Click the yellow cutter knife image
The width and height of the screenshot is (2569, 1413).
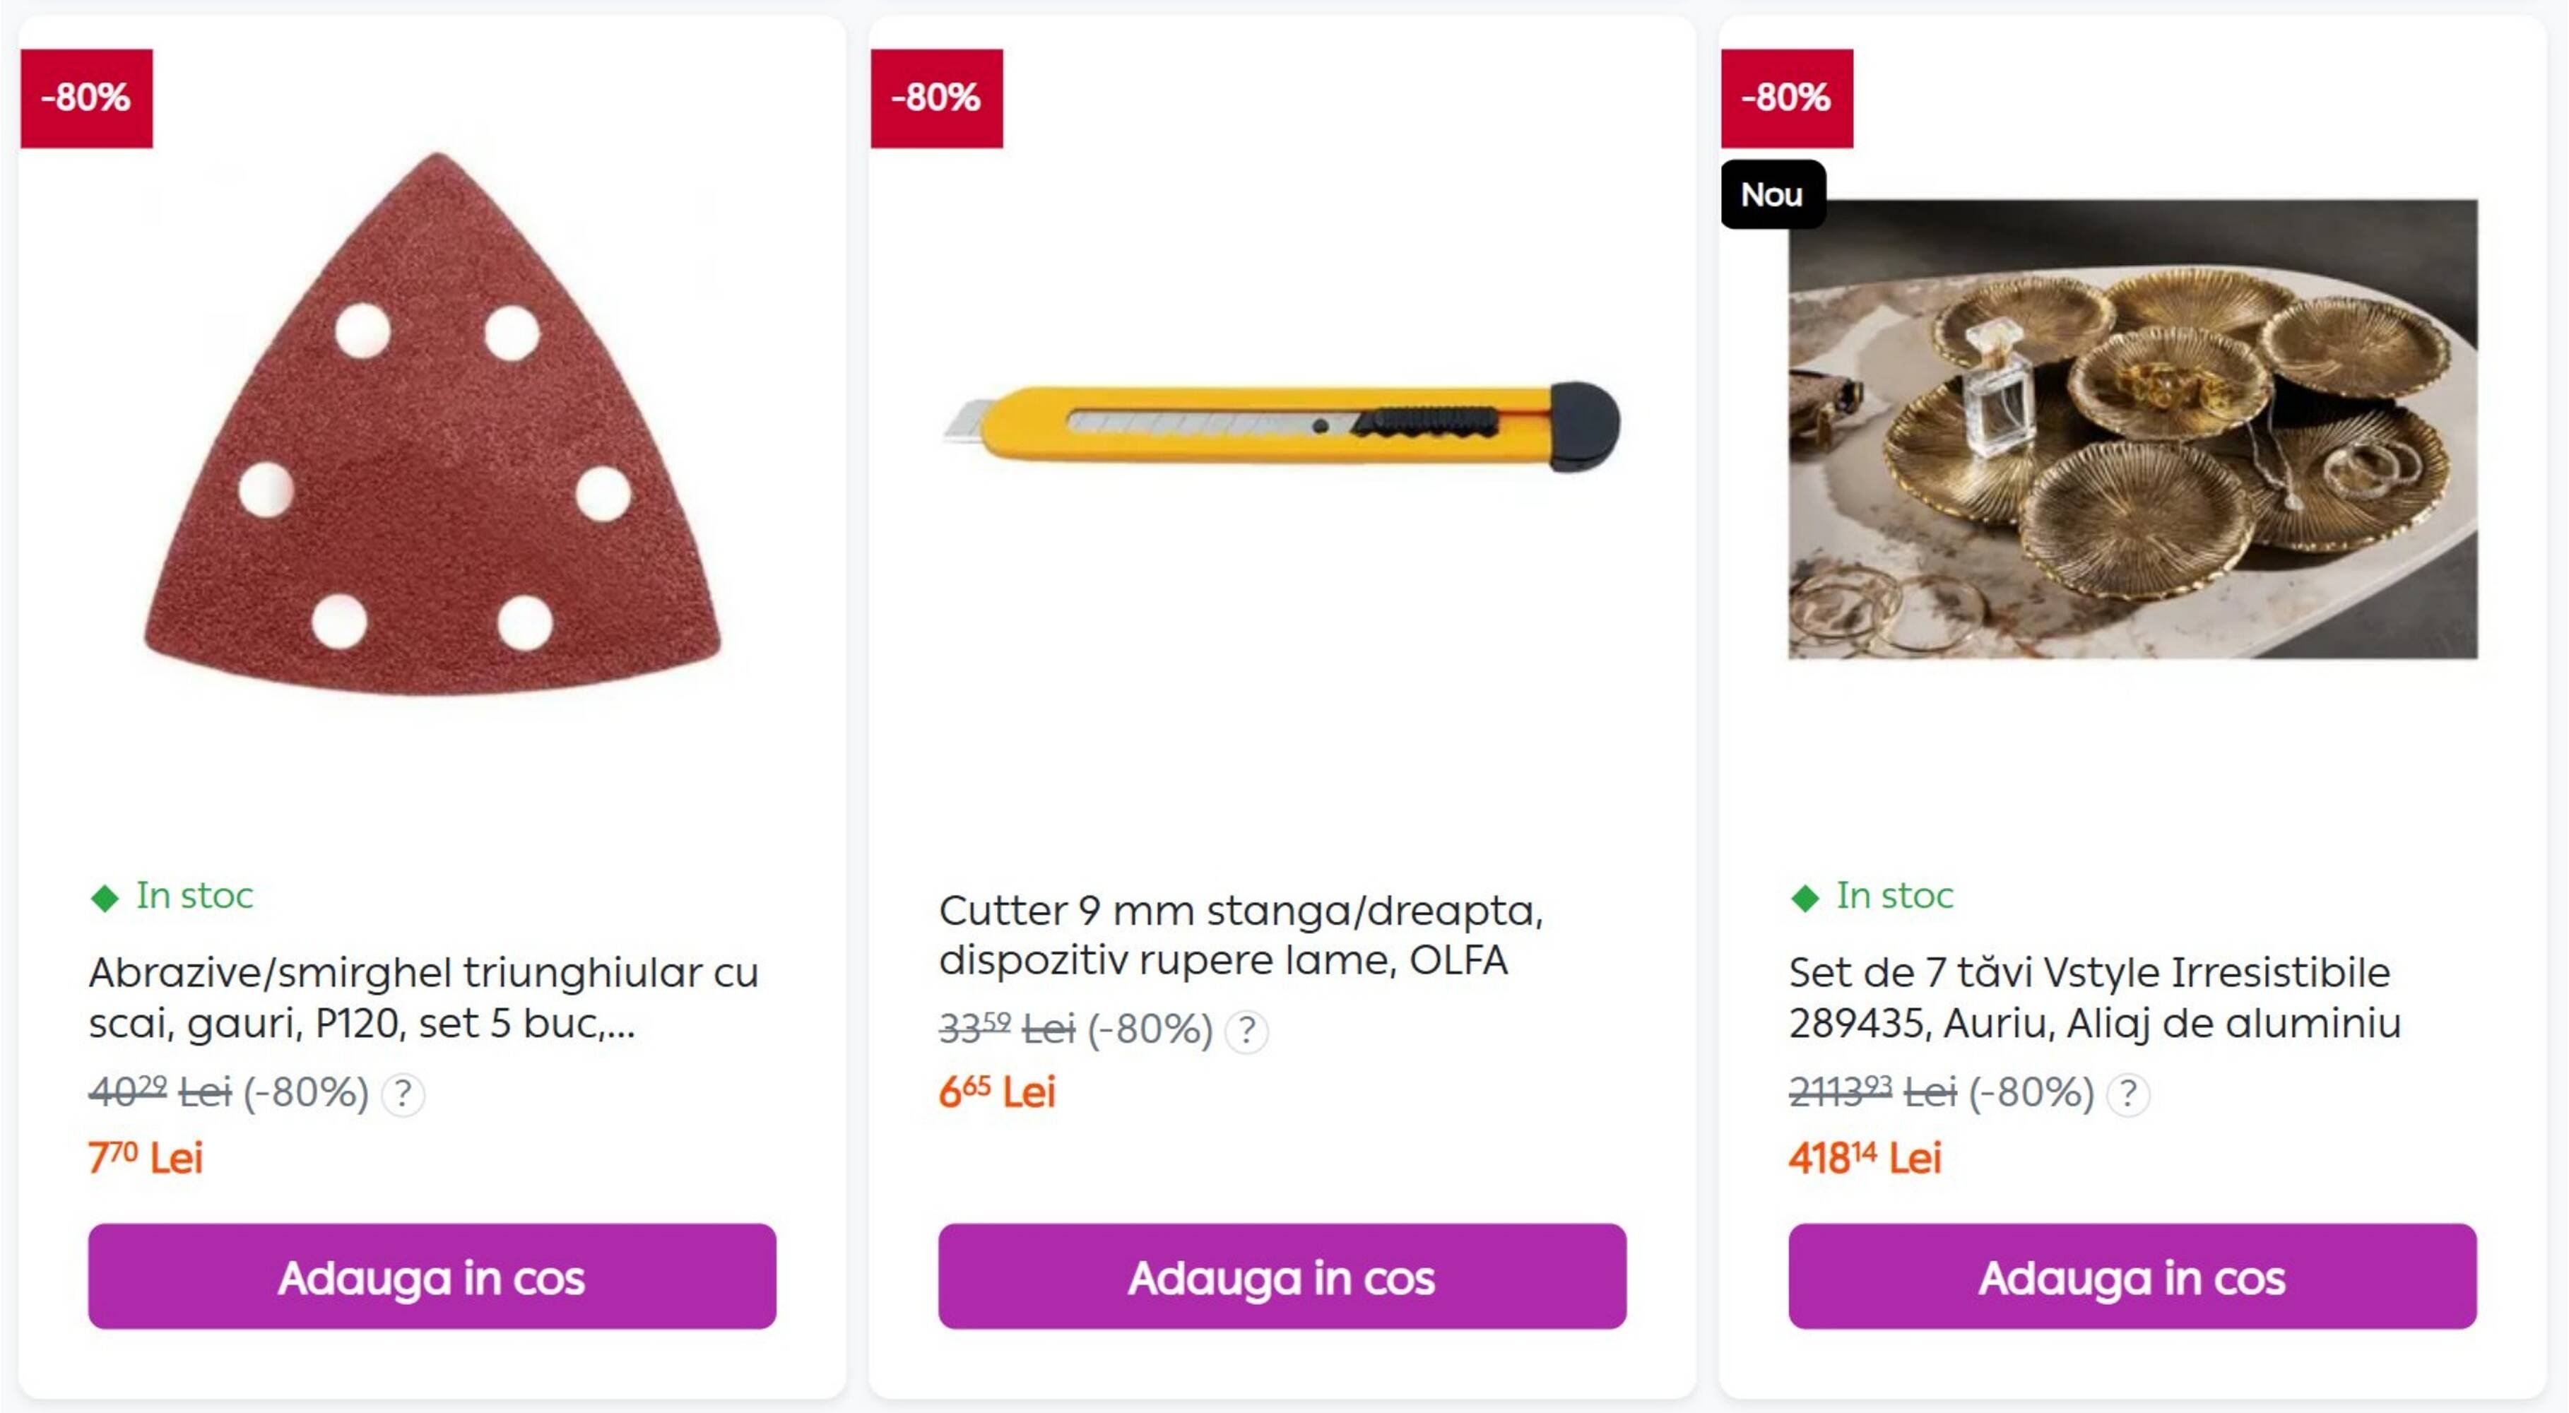(1282, 427)
